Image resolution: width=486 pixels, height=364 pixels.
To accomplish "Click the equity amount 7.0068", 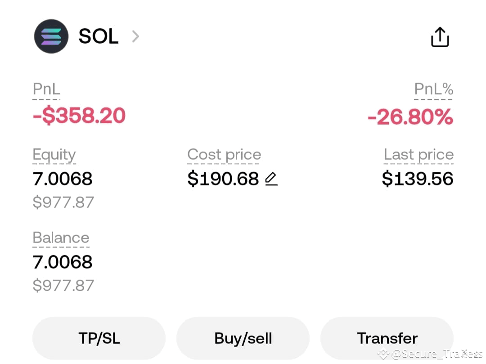I will pyautogui.click(x=62, y=179).
